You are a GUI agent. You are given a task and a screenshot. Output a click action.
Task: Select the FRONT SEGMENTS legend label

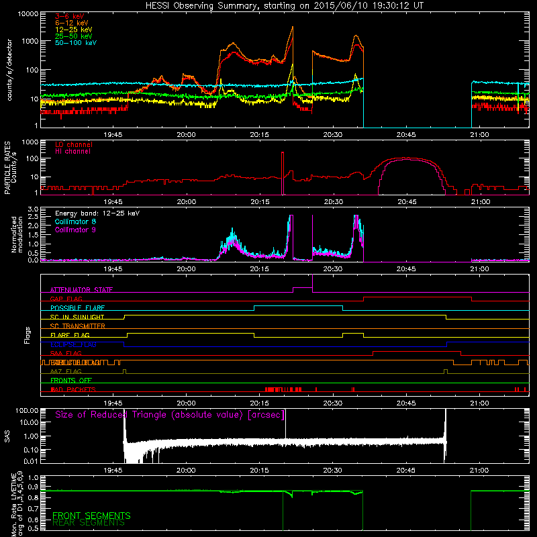pos(91,516)
